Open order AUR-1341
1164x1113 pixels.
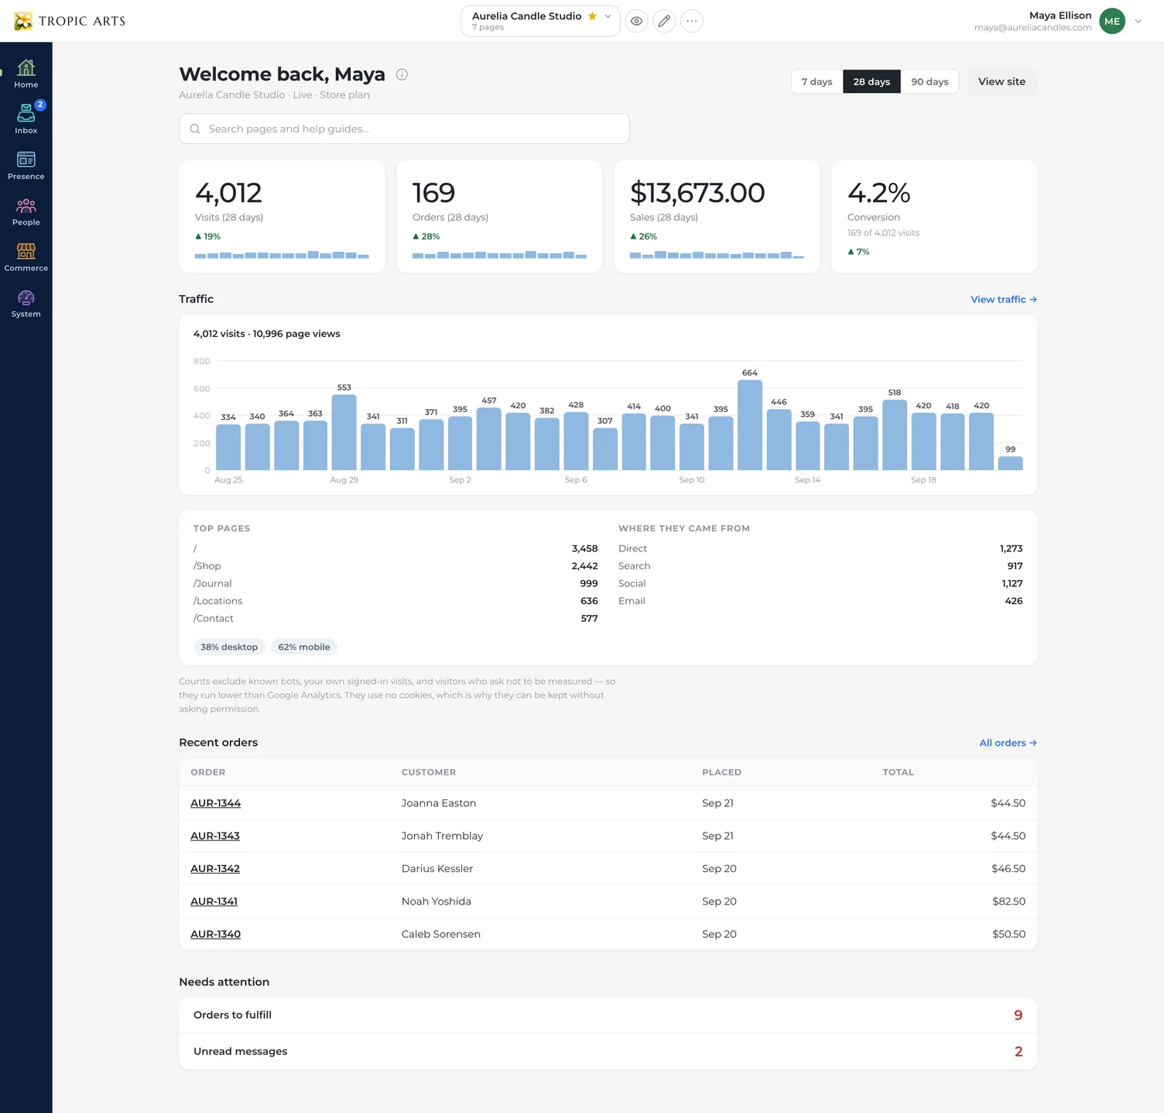click(214, 901)
